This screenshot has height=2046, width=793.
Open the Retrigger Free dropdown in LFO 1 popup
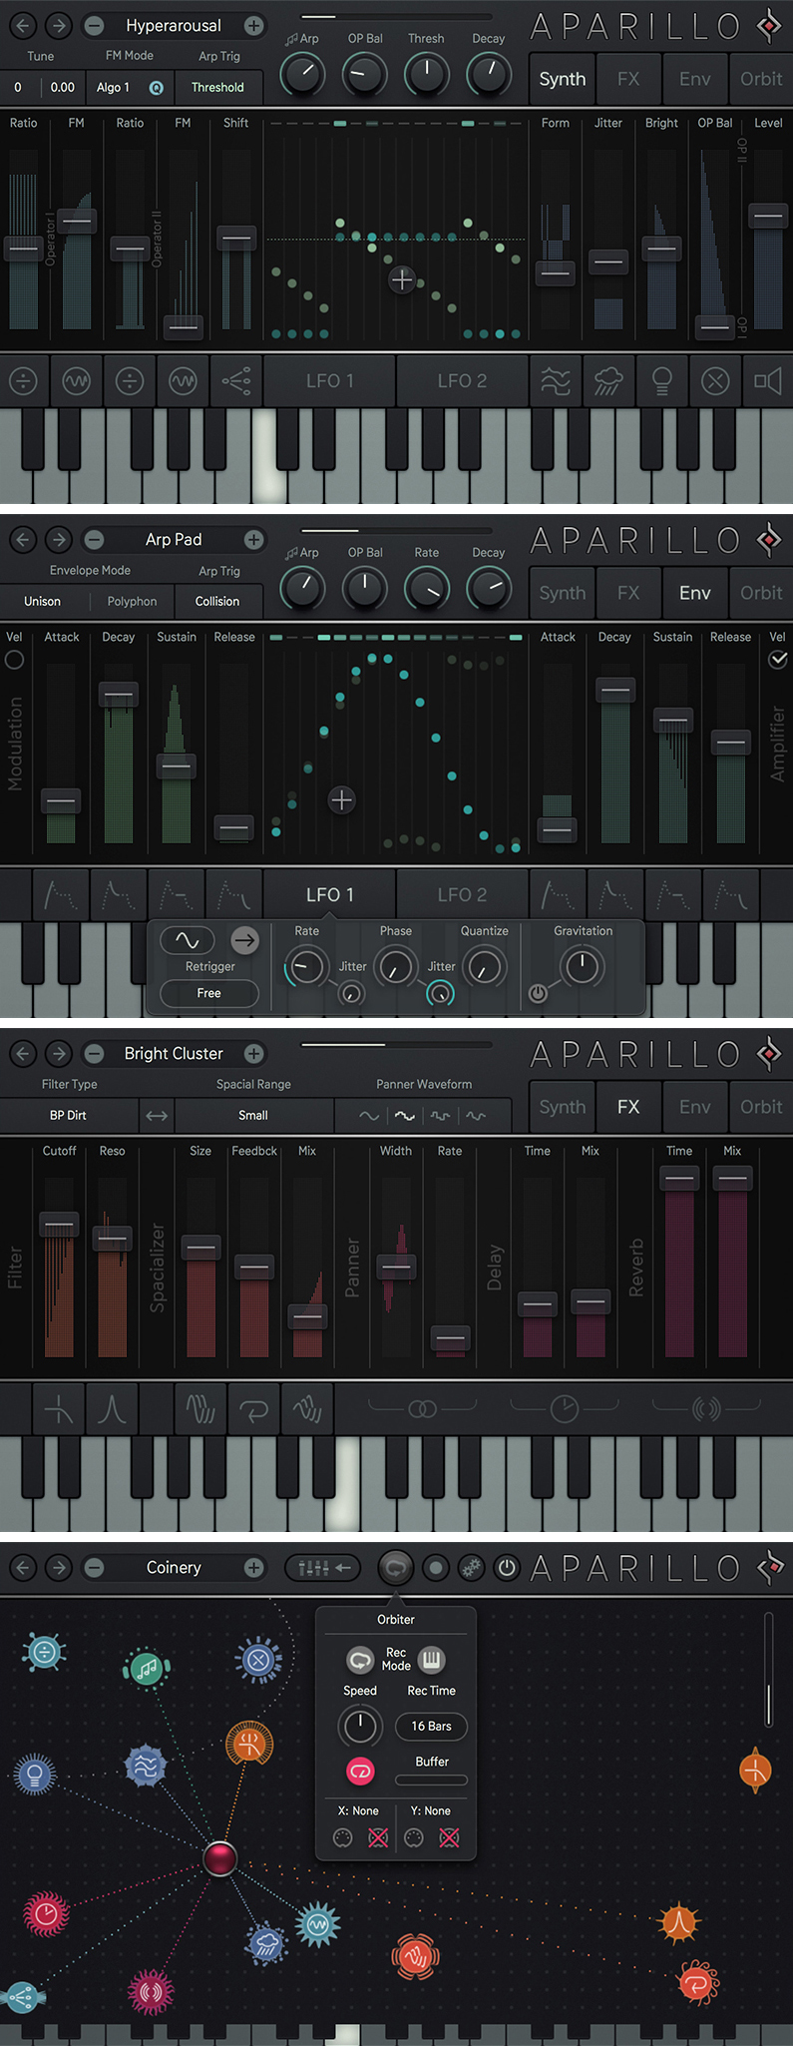208,993
